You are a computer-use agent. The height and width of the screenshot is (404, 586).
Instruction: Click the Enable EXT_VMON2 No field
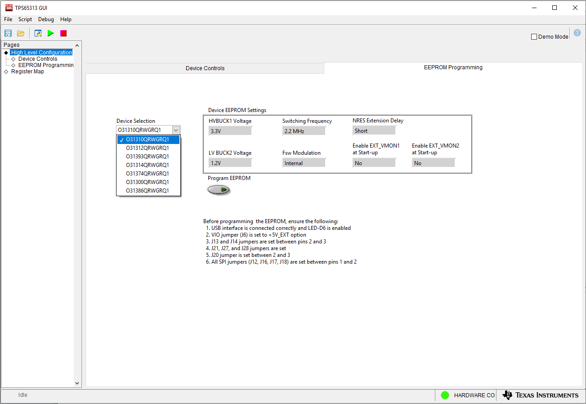[434, 163]
